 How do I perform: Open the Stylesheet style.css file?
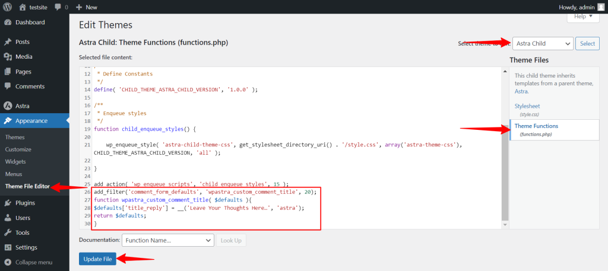527,106
